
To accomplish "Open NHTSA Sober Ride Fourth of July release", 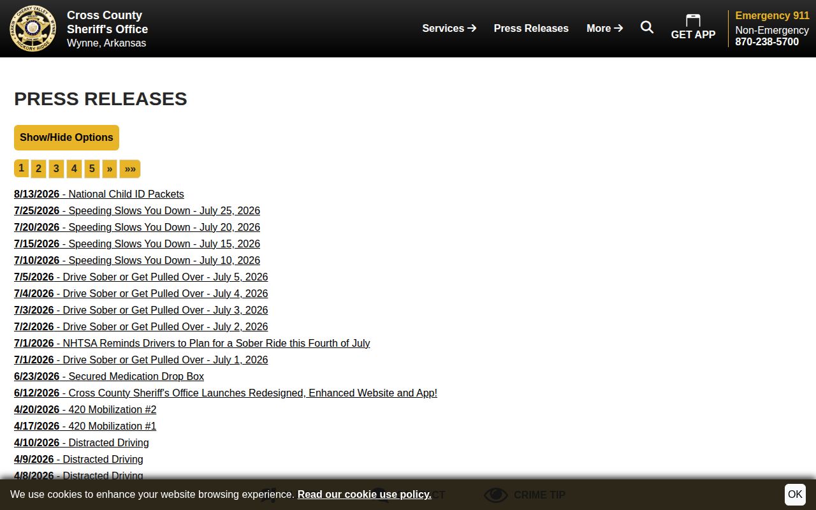I will click(x=192, y=343).
